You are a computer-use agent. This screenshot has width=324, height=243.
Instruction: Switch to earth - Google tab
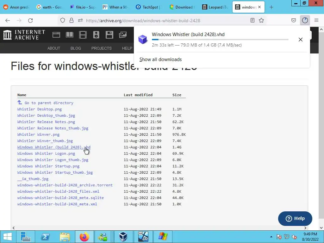(49, 7)
